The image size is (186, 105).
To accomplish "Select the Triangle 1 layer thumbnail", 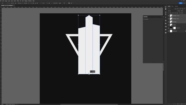I will tap(171, 25).
